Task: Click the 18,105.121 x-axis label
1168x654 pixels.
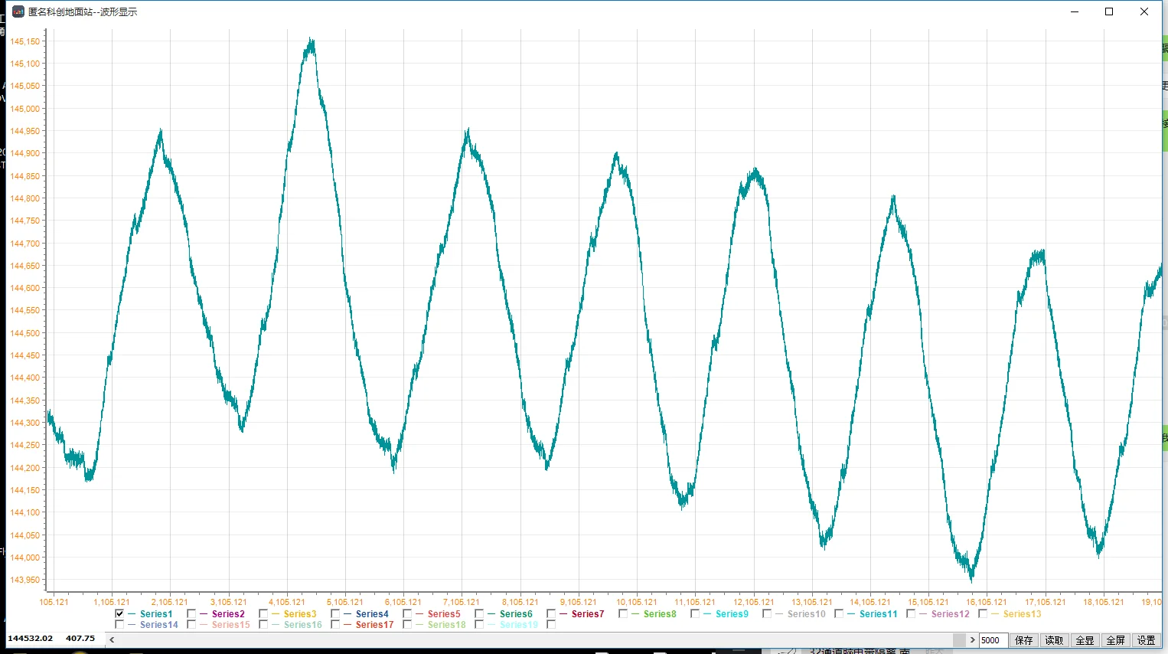Action: pyautogui.click(x=1104, y=602)
